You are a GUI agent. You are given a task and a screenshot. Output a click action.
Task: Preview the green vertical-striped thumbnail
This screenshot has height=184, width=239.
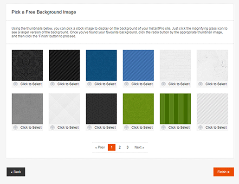175,108
